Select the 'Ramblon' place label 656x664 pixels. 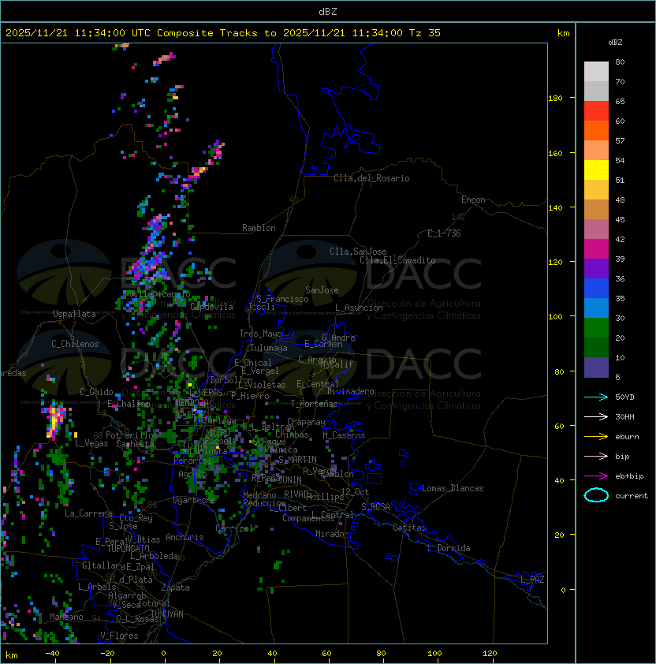pos(259,228)
